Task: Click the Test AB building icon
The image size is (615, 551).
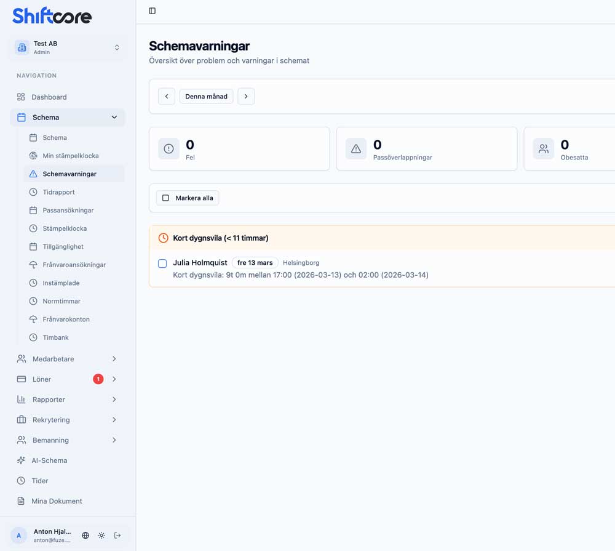Action: pyautogui.click(x=22, y=47)
